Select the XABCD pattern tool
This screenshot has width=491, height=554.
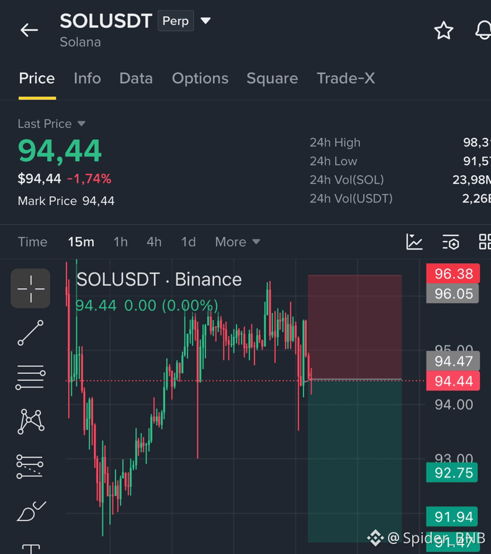pos(31,422)
